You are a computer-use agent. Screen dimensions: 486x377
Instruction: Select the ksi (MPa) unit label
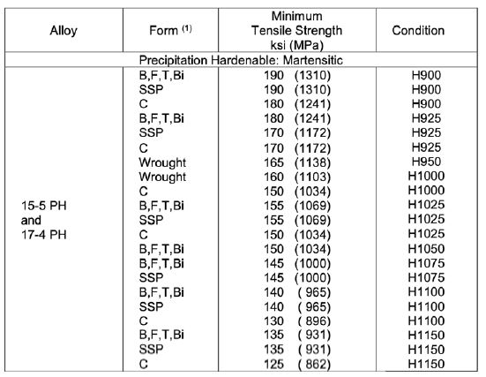tap(297, 45)
